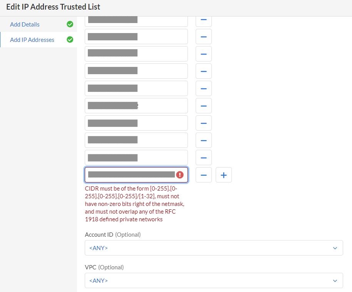Open the VPC dropdown
Viewport: 352px width, 292px height.
tap(214, 280)
